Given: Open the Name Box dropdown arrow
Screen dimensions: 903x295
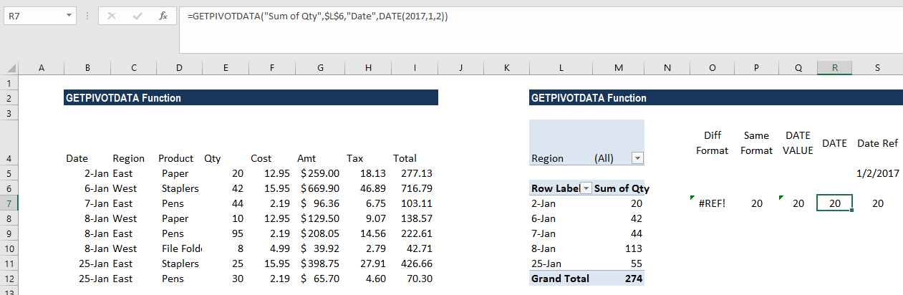Looking at the screenshot, I should [69, 16].
